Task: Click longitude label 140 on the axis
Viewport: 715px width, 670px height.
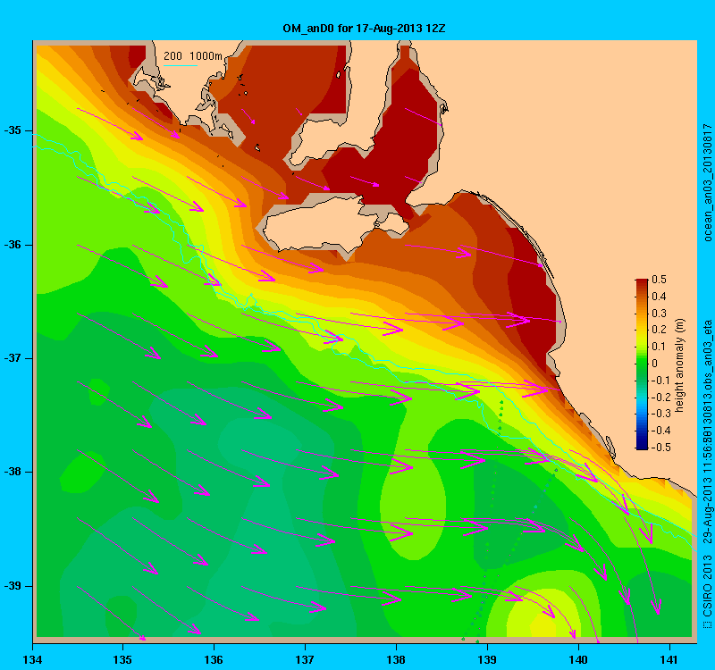Action: point(578,659)
